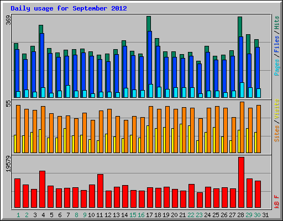Click day 4 on the x-axis
Viewport: 283px width, 221px height.
(43, 215)
